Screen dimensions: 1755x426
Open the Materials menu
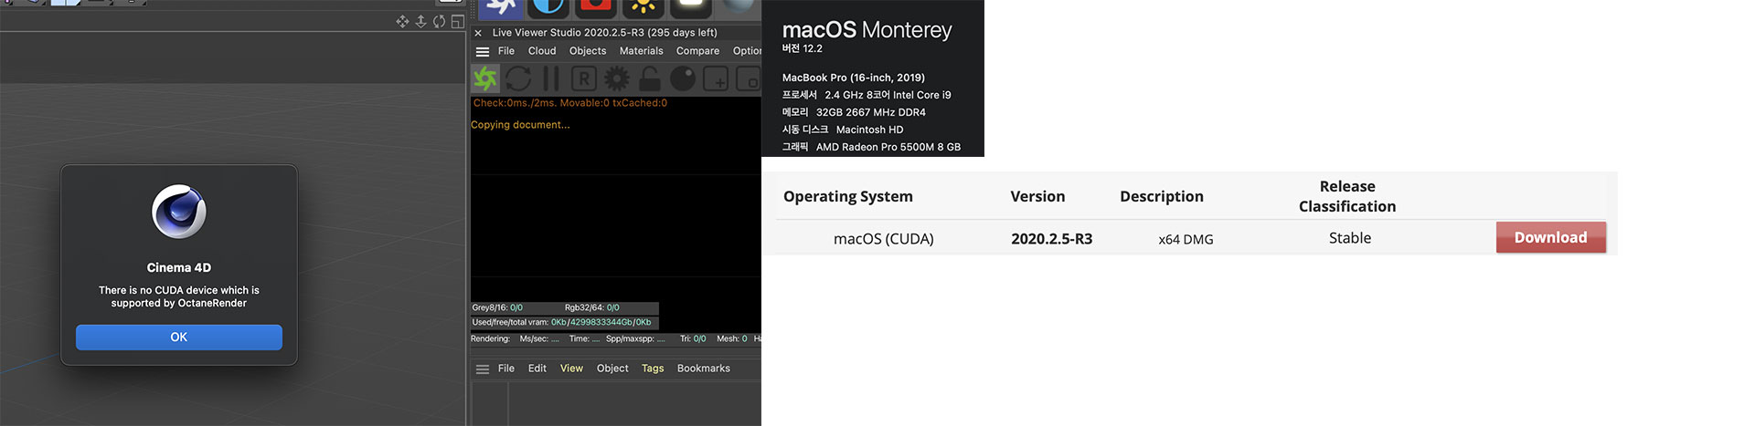click(x=642, y=51)
